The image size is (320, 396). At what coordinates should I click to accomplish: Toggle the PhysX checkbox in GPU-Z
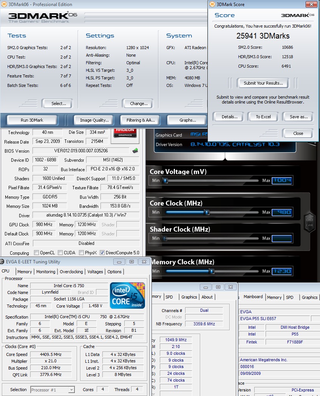pos(81,252)
